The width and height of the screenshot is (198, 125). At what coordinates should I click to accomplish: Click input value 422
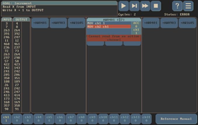[x=6, y=64]
